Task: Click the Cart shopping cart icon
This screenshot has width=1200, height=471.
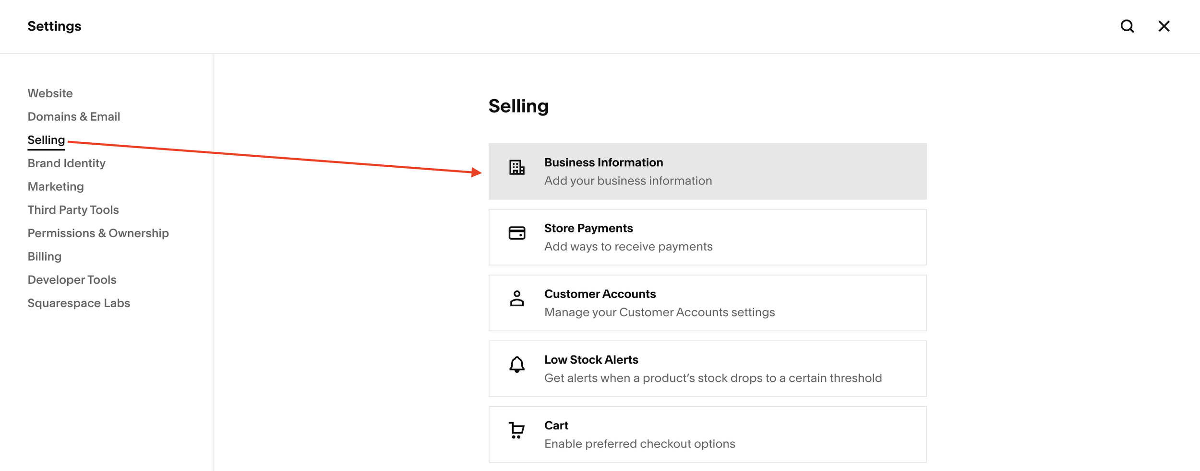Action: click(x=516, y=430)
